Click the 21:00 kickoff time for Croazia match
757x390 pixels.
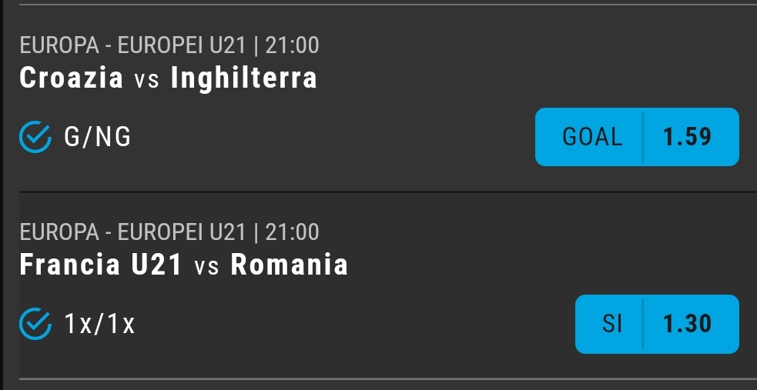292,45
